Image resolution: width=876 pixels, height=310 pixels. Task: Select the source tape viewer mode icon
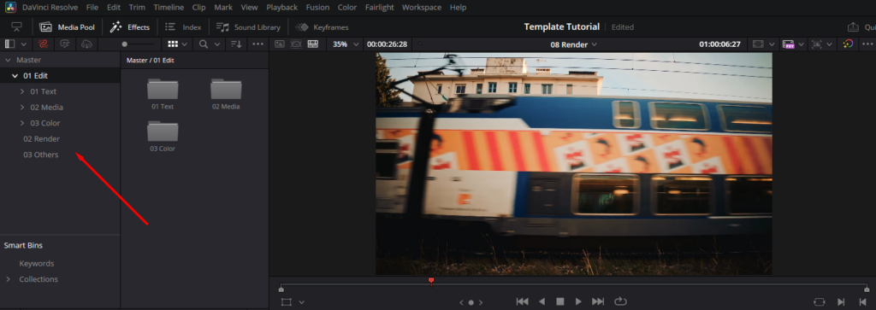pyautogui.click(x=296, y=44)
